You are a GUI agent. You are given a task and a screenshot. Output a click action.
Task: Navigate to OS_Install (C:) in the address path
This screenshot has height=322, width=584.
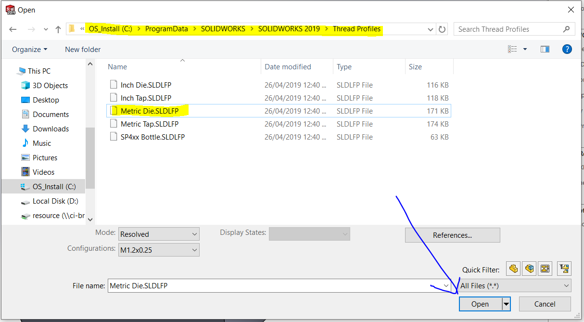click(111, 29)
